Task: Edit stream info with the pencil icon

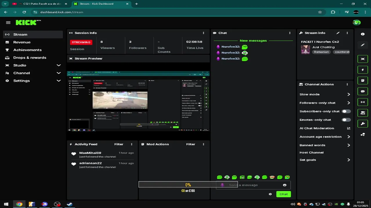Action: pyautogui.click(x=338, y=33)
